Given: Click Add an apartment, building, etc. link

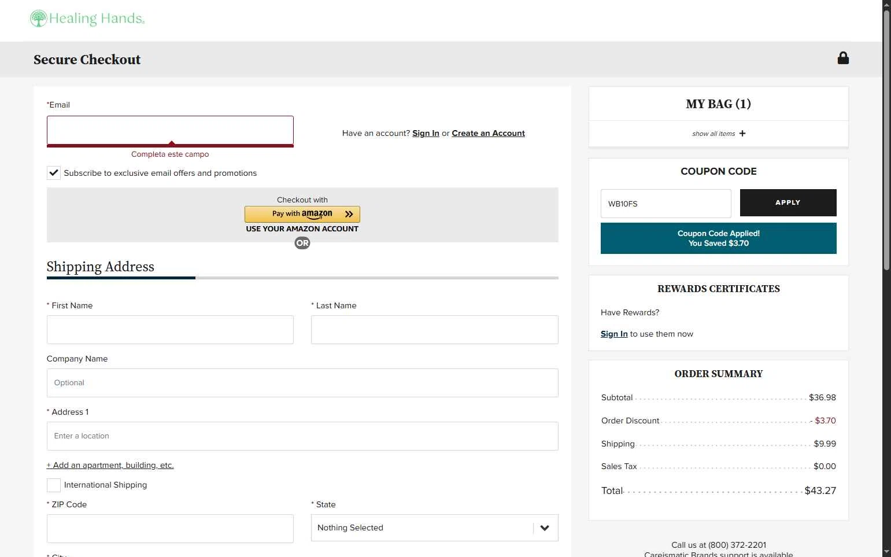Looking at the screenshot, I should tap(110, 465).
